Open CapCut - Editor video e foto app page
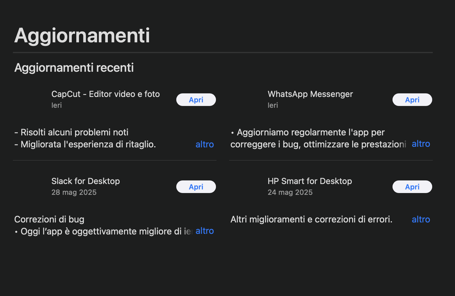The image size is (455, 296). click(105, 94)
